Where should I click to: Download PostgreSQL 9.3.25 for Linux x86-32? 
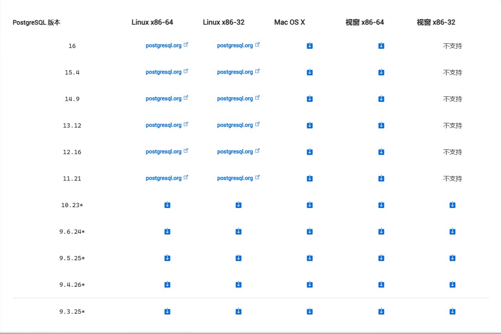tap(239, 311)
